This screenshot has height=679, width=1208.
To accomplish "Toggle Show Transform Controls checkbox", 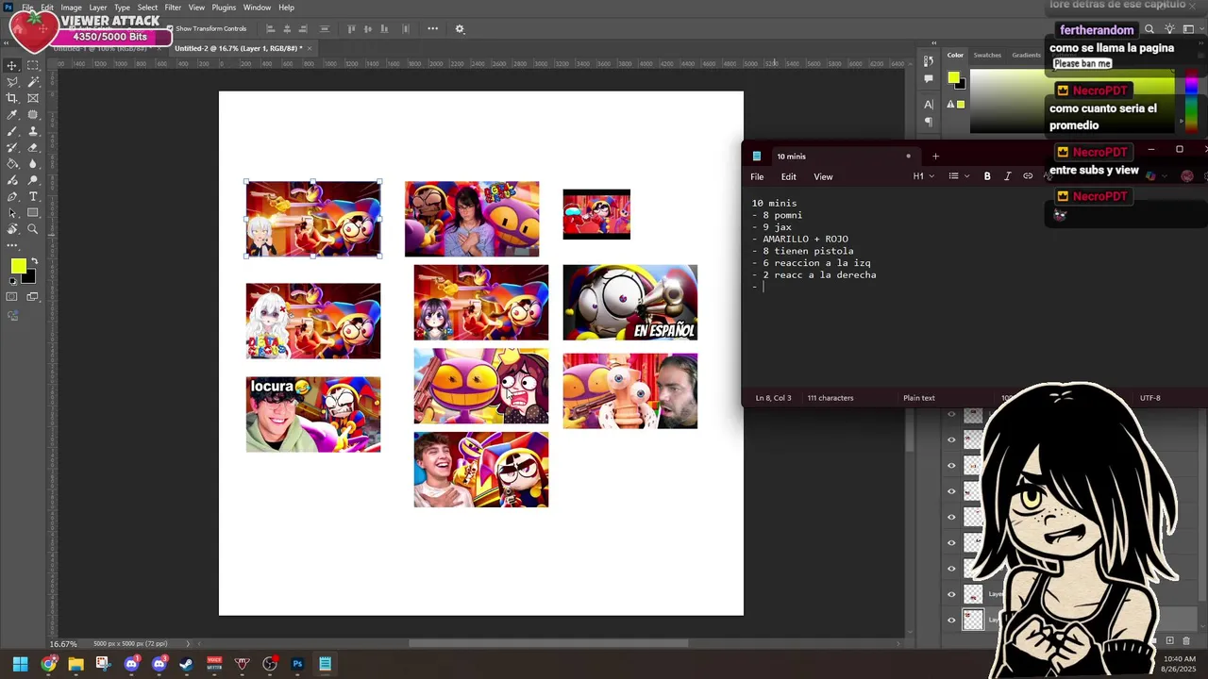I will coord(170,29).
